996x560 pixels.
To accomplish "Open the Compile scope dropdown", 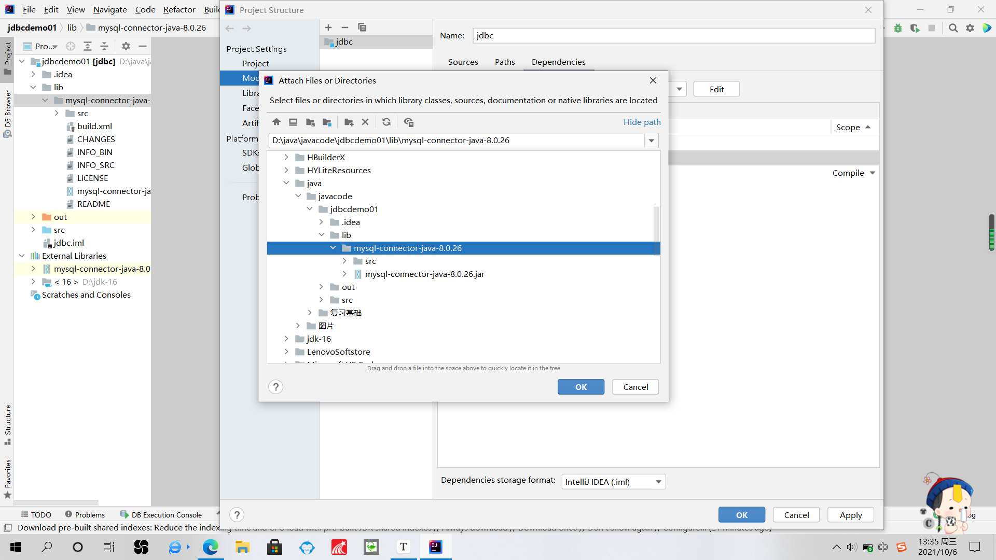I will 873,173.
